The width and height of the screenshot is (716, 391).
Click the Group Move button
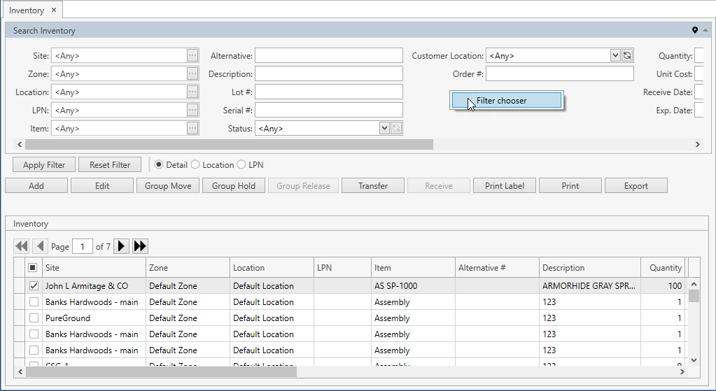tap(168, 186)
